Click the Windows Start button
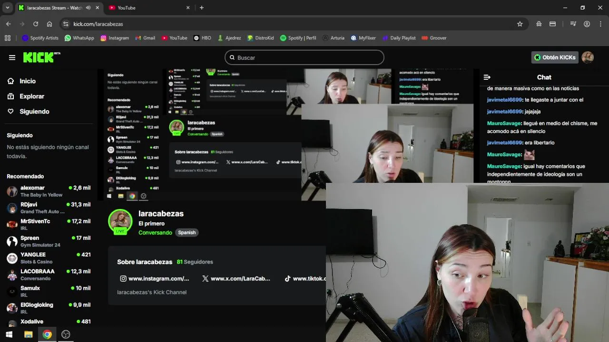Viewport: 609px width, 342px height. (x=9, y=334)
